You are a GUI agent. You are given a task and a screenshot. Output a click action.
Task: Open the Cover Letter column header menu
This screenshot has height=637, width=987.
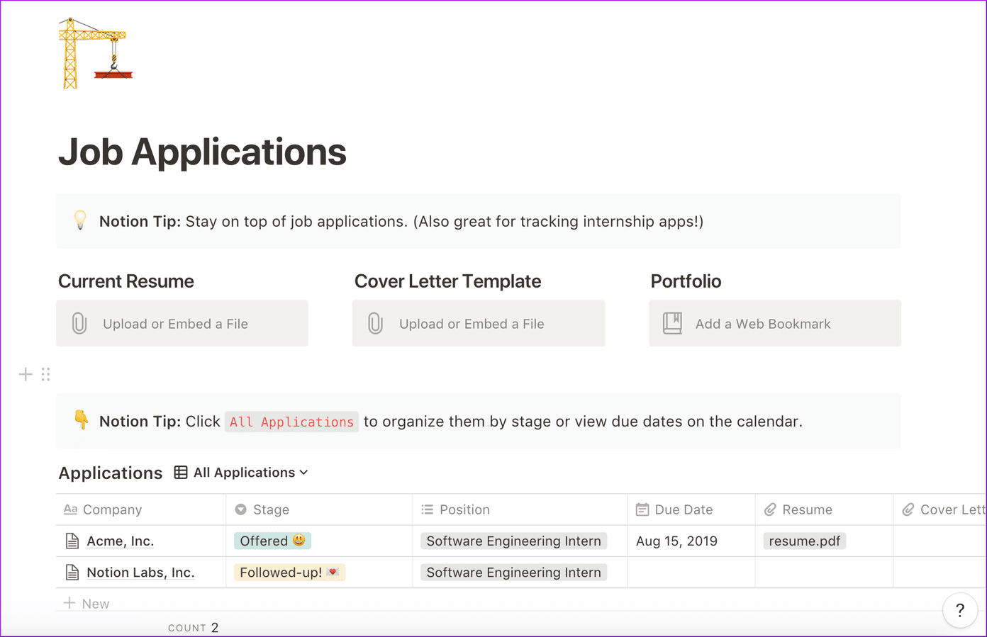coord(940,509)
